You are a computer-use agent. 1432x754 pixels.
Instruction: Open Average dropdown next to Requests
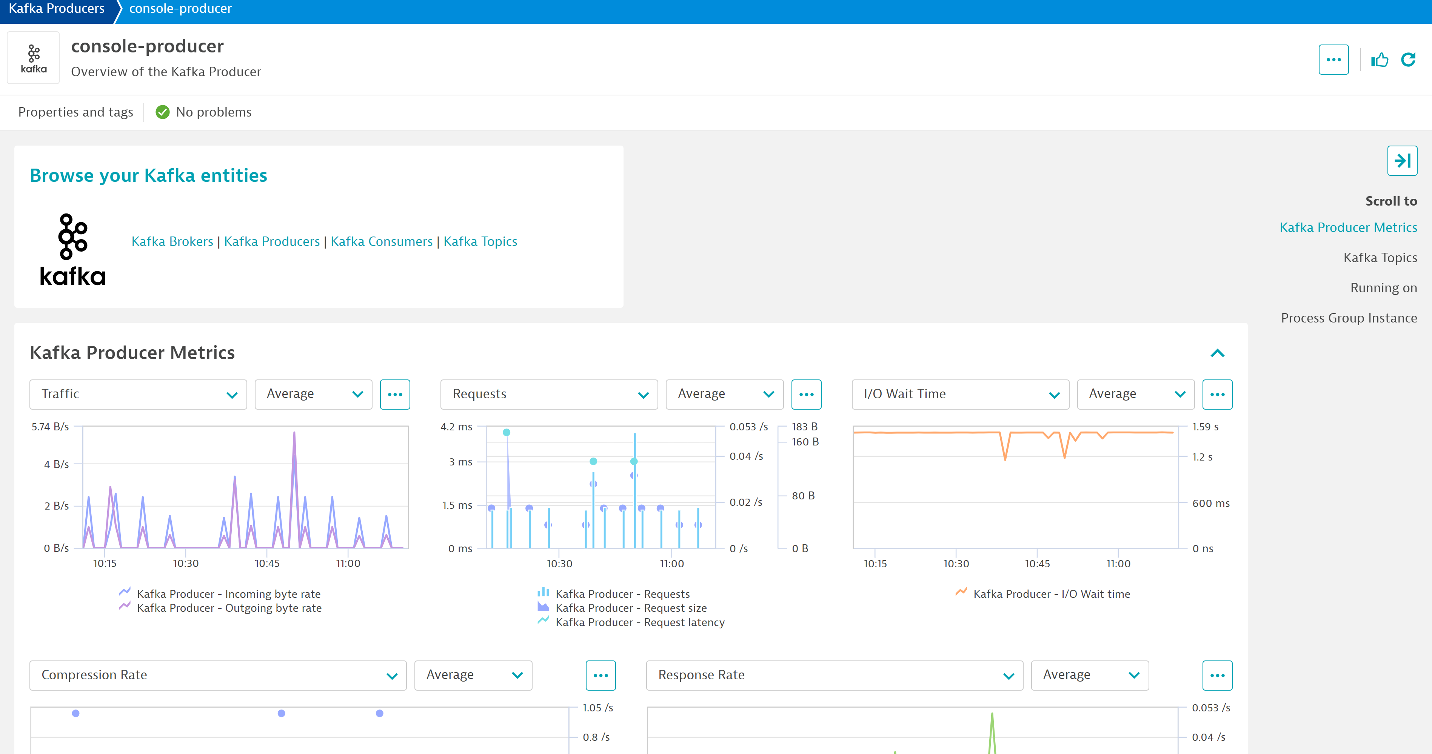(x=724, y=394)
